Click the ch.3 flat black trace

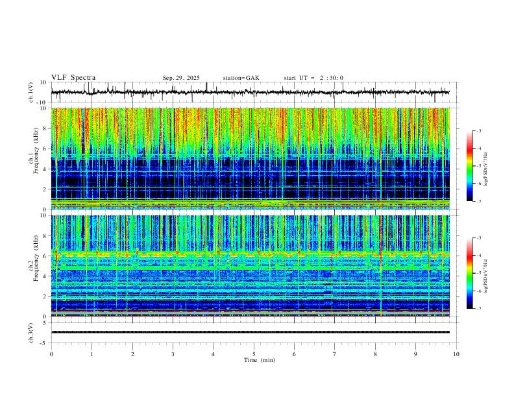point(250,332)
